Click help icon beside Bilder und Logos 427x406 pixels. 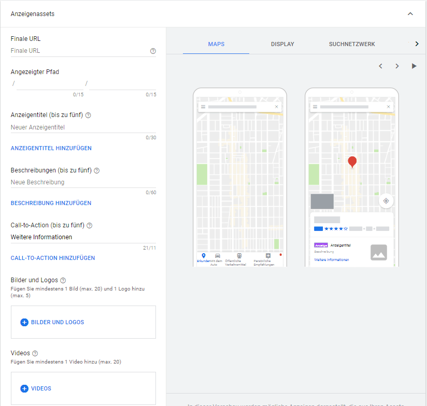pos(63,280)
